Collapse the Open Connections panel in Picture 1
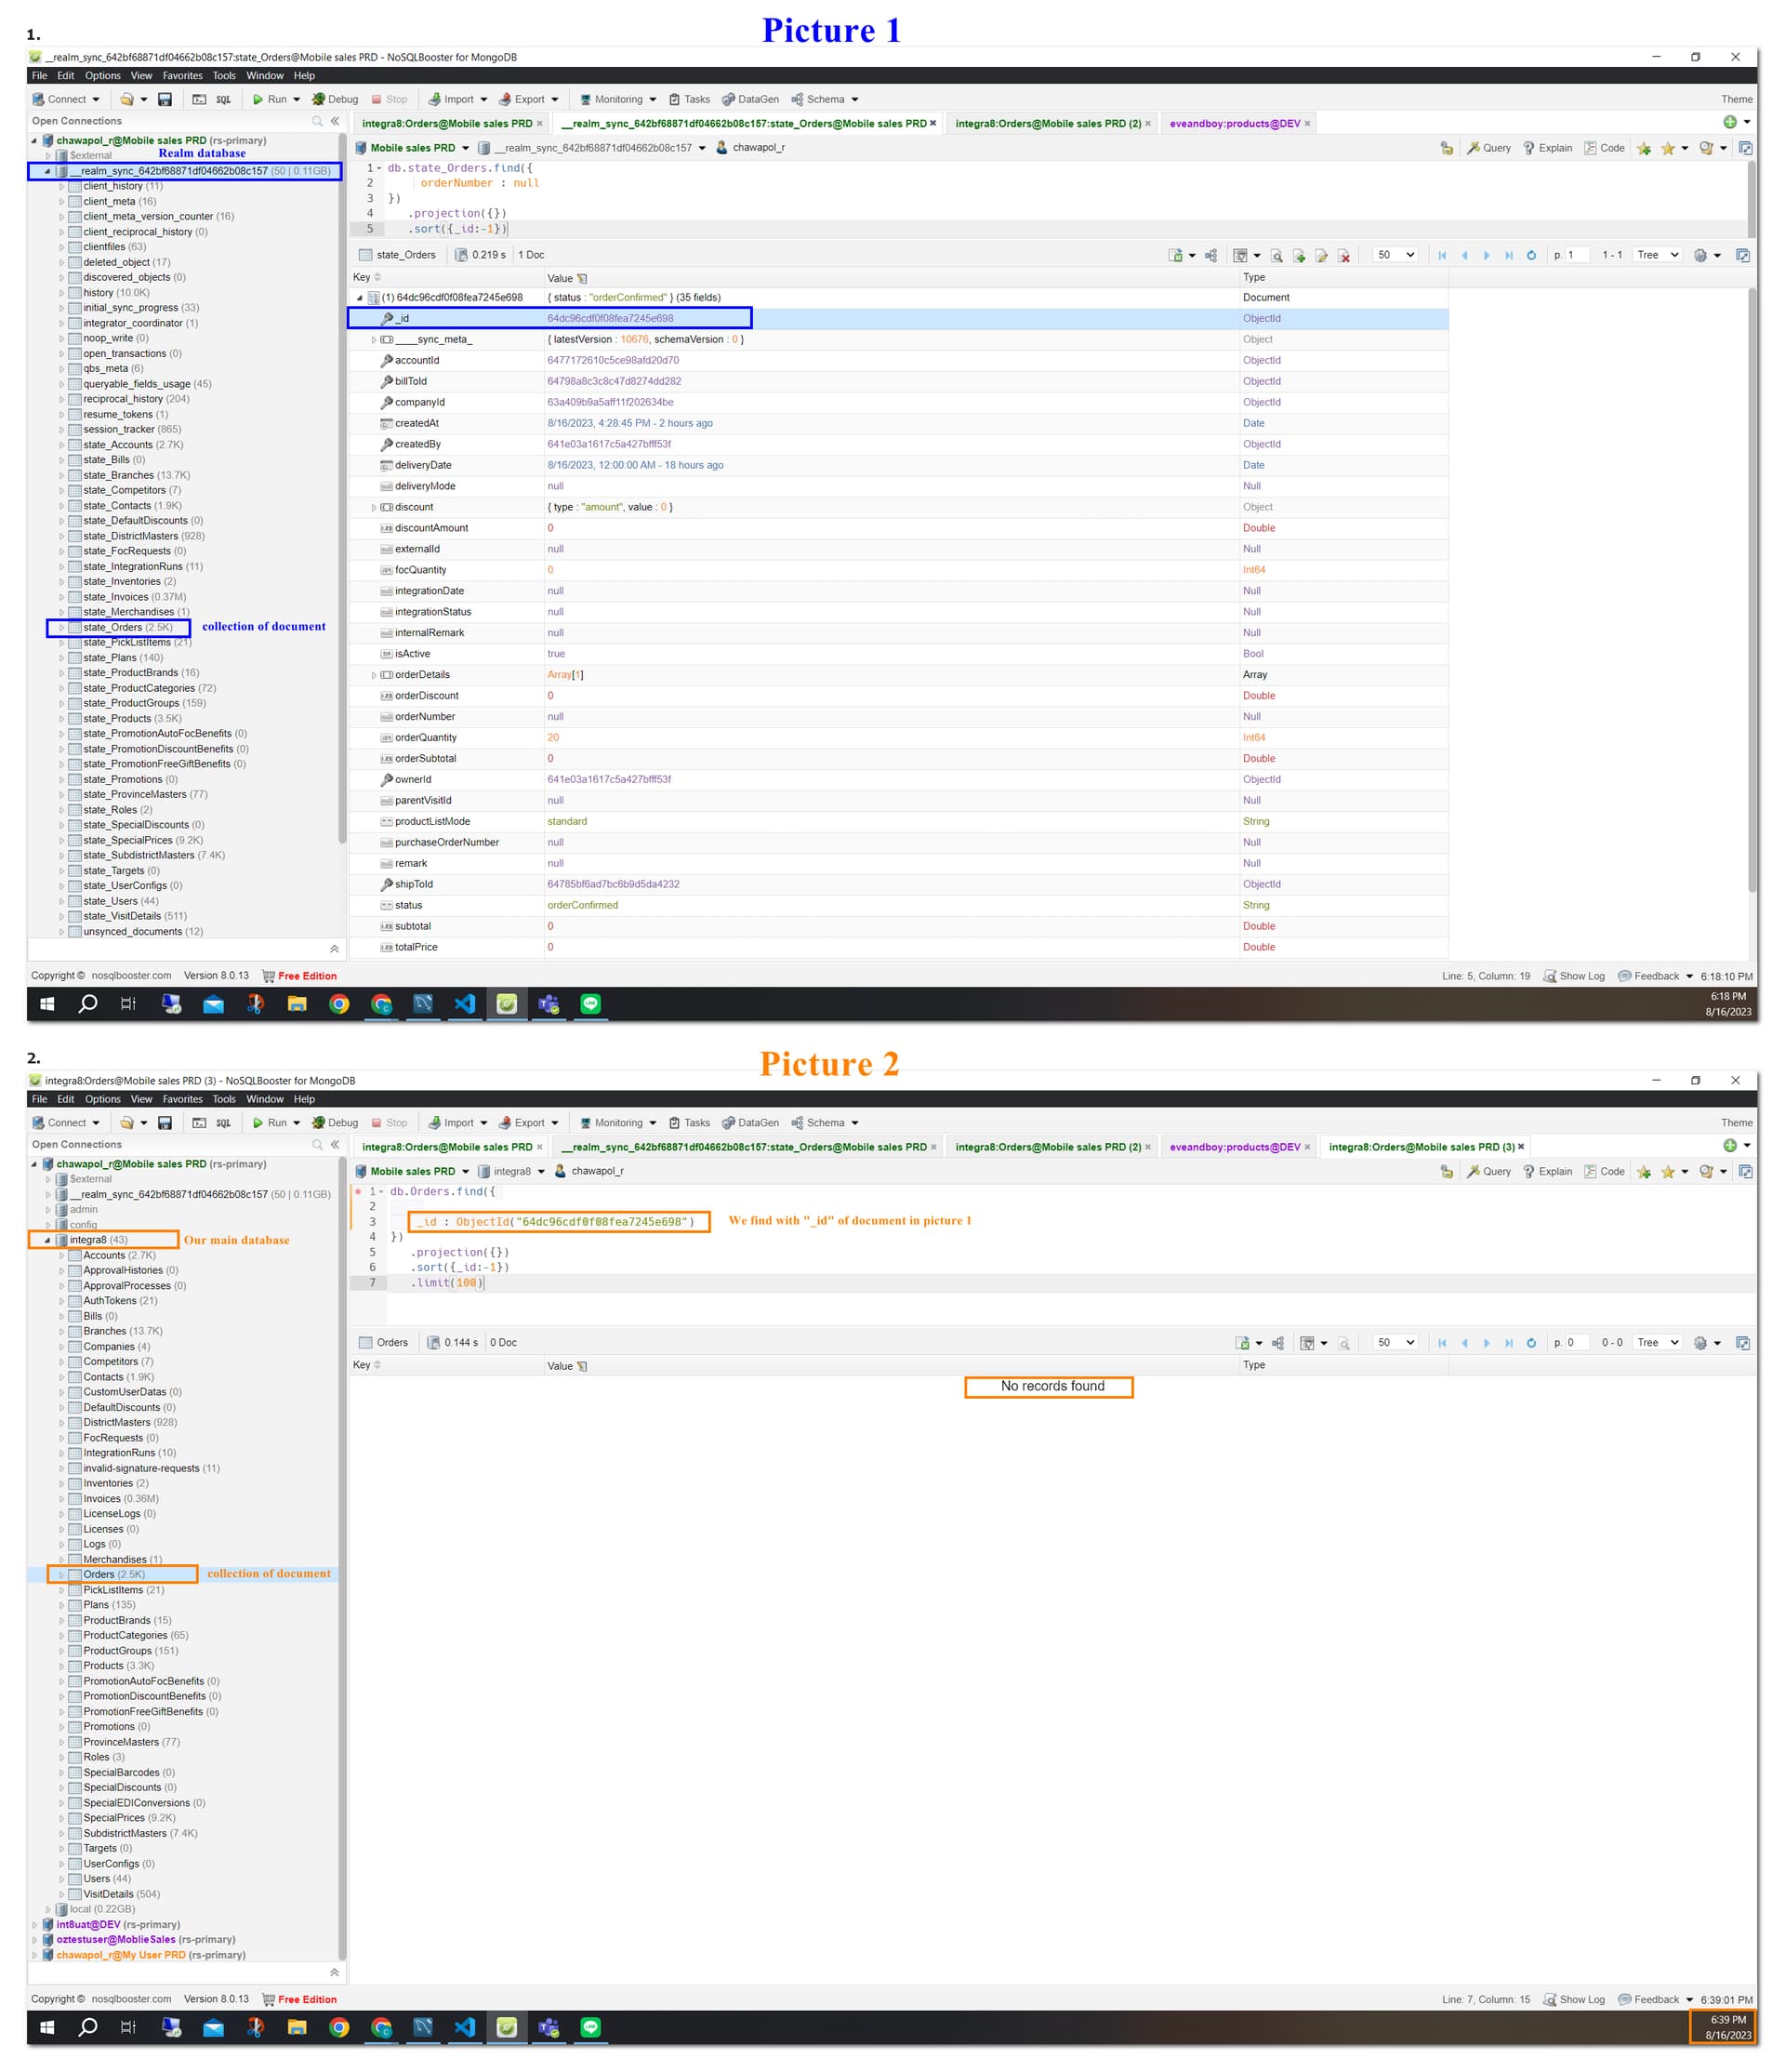Viewport: 1785px width, 2072px height. [335, 121]
